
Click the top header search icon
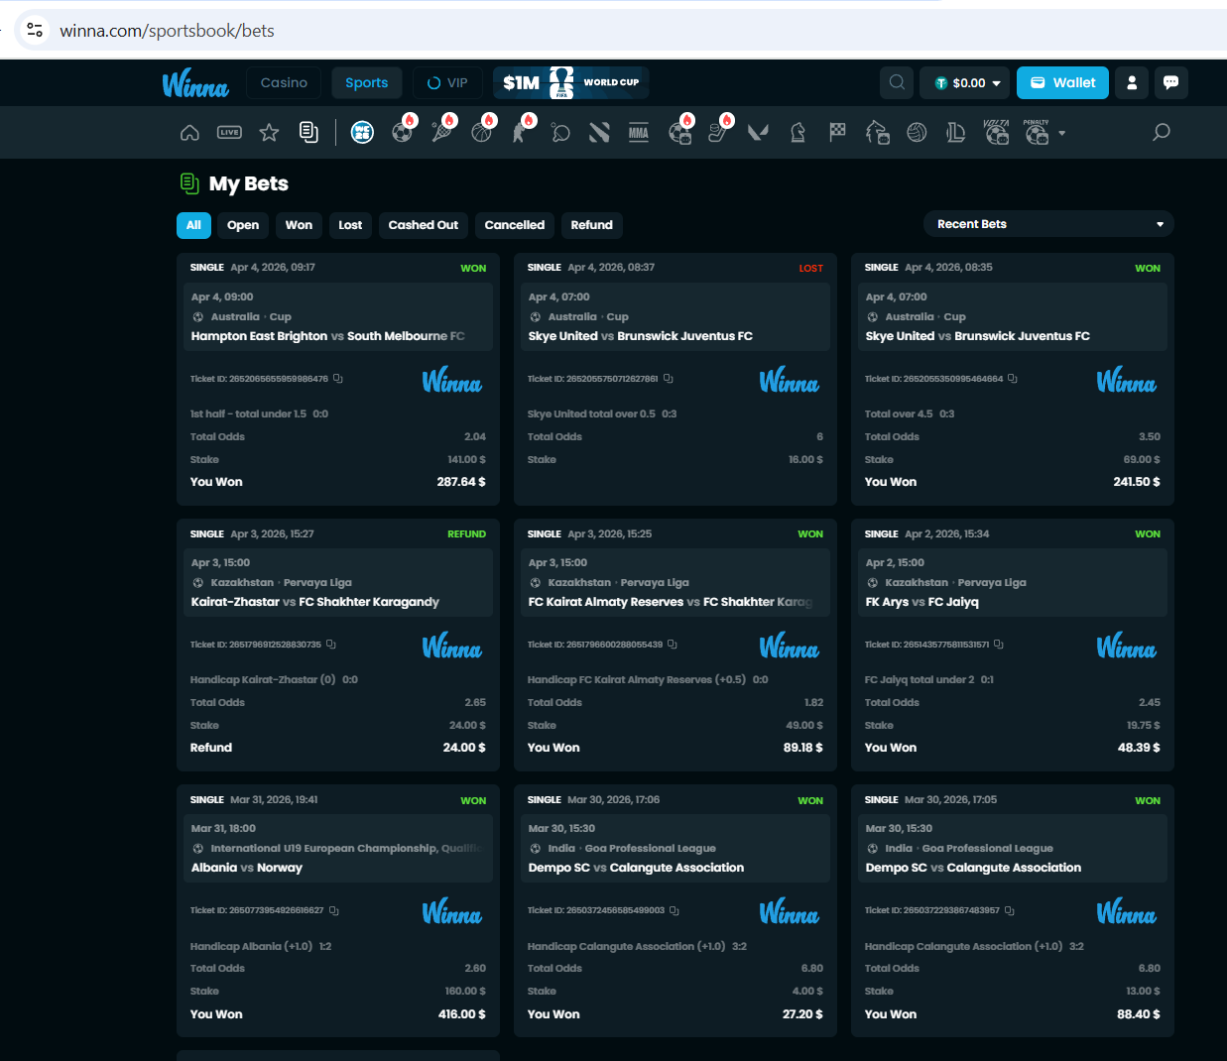pyautogui.click(x=897, y=82)
